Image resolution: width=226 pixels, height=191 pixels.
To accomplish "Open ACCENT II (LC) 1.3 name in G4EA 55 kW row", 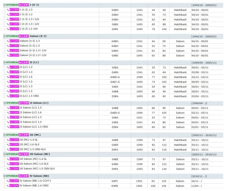I will [21, 67].
